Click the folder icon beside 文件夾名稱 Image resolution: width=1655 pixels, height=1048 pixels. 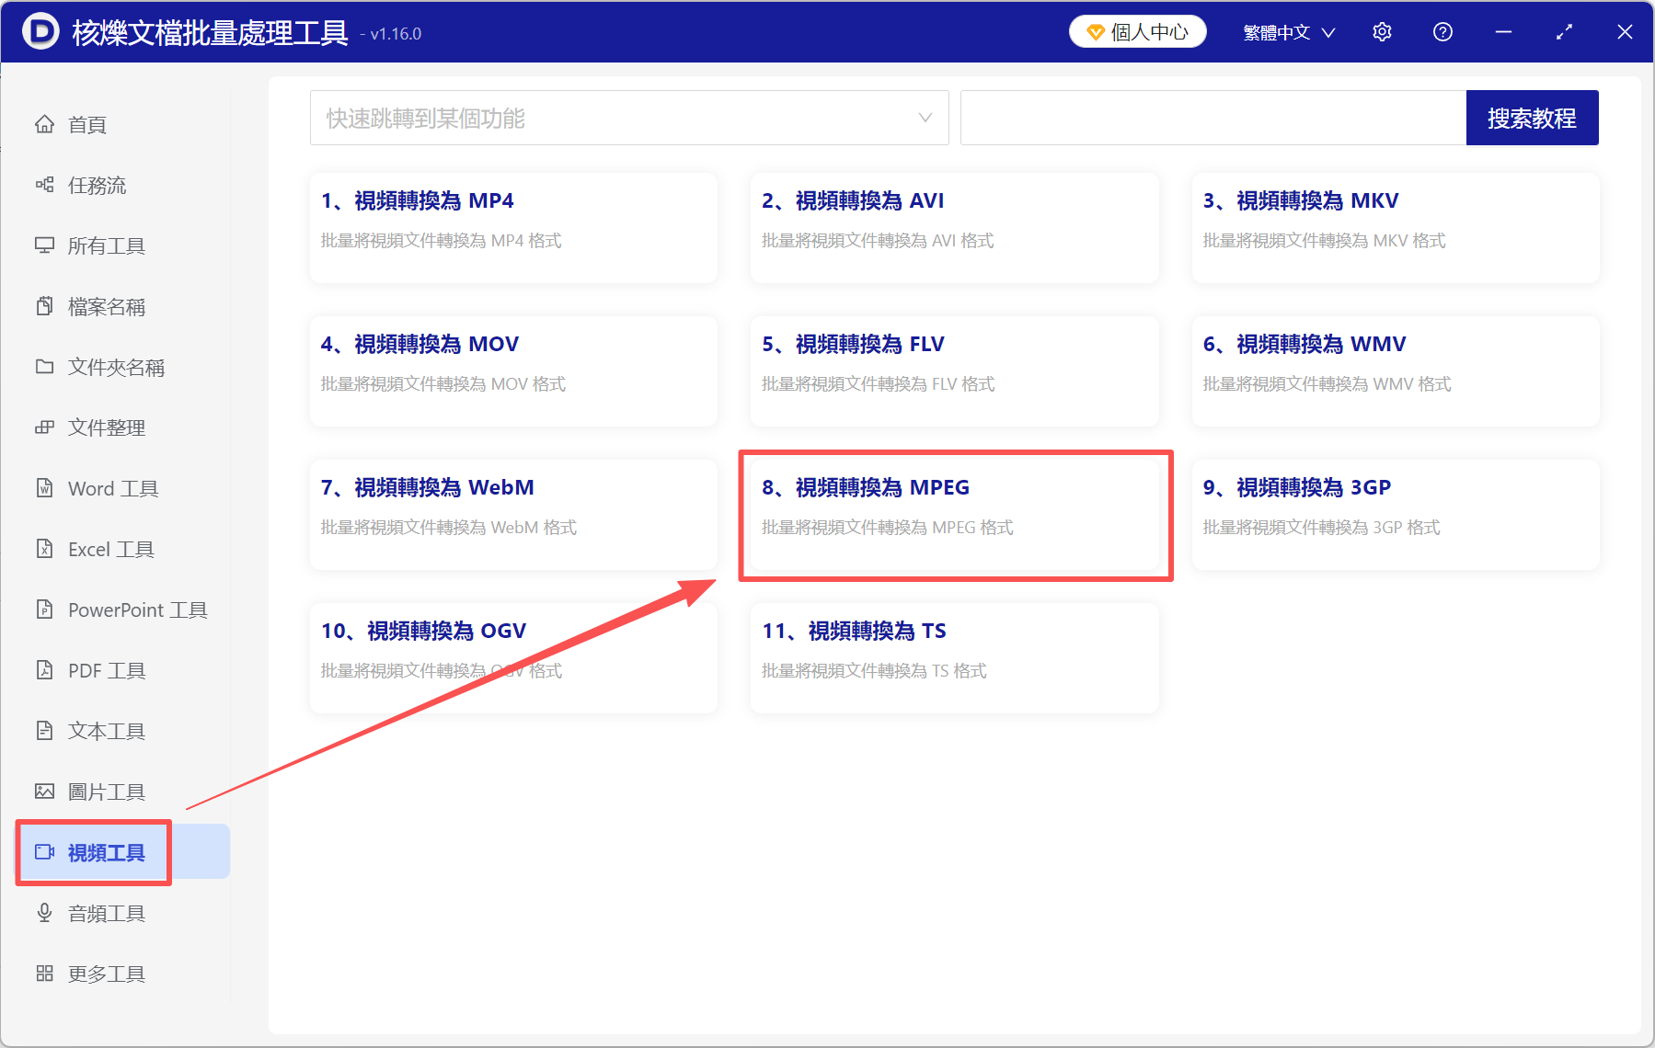tap(44, 367)
